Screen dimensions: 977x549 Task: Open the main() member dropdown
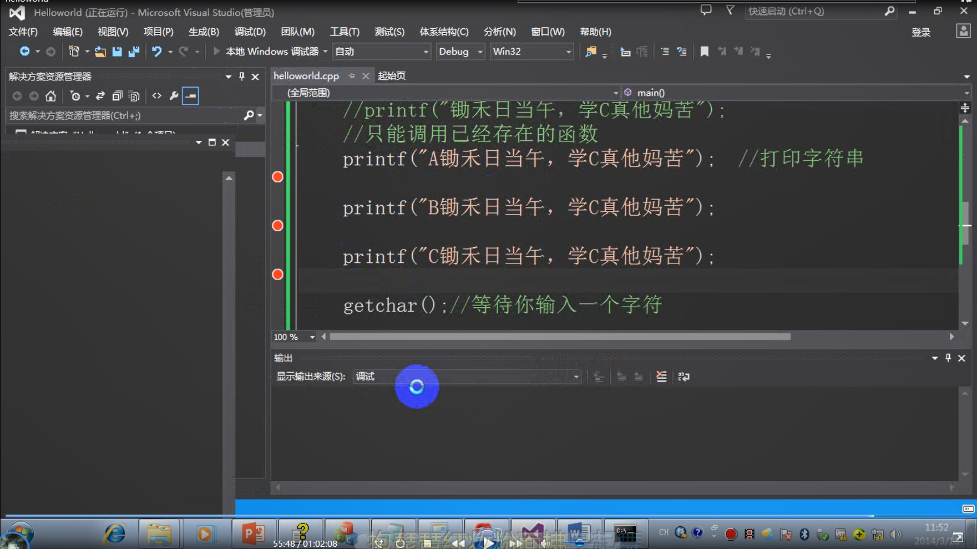pos(796,93)
